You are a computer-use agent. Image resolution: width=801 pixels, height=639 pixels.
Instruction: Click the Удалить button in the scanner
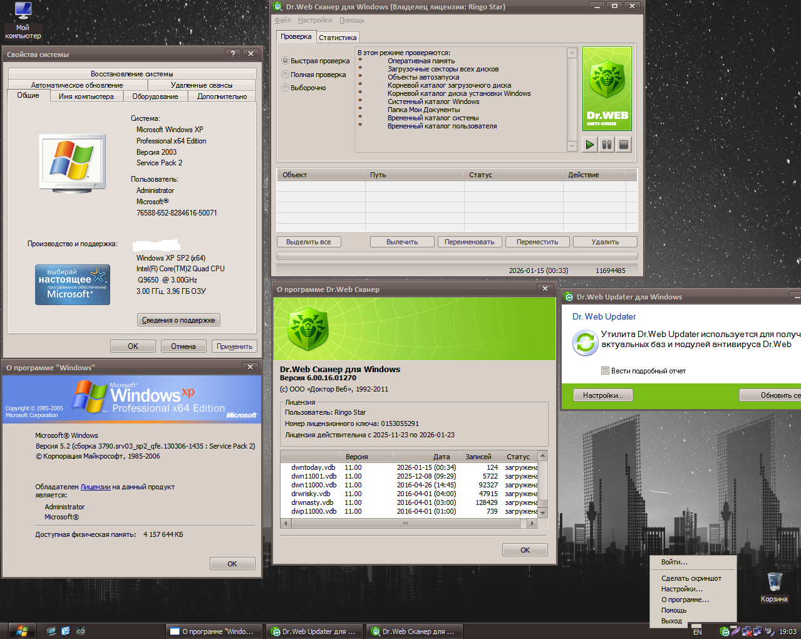[x=605, y=242]
